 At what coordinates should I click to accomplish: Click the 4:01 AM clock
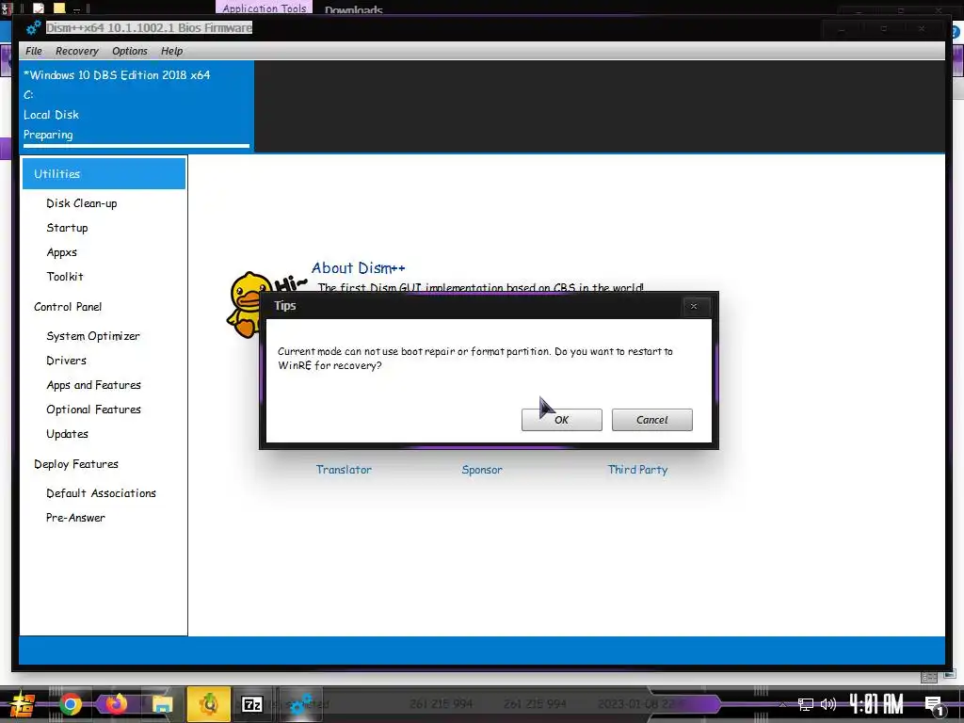pos(876,704)
